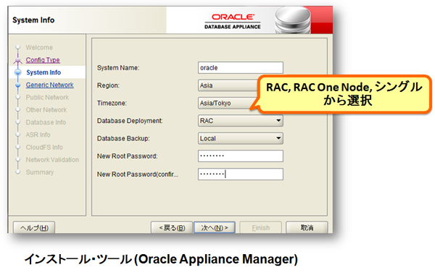
Task: Click the Timezone label text
Action: pyautogui.click(x=112, y=104)
